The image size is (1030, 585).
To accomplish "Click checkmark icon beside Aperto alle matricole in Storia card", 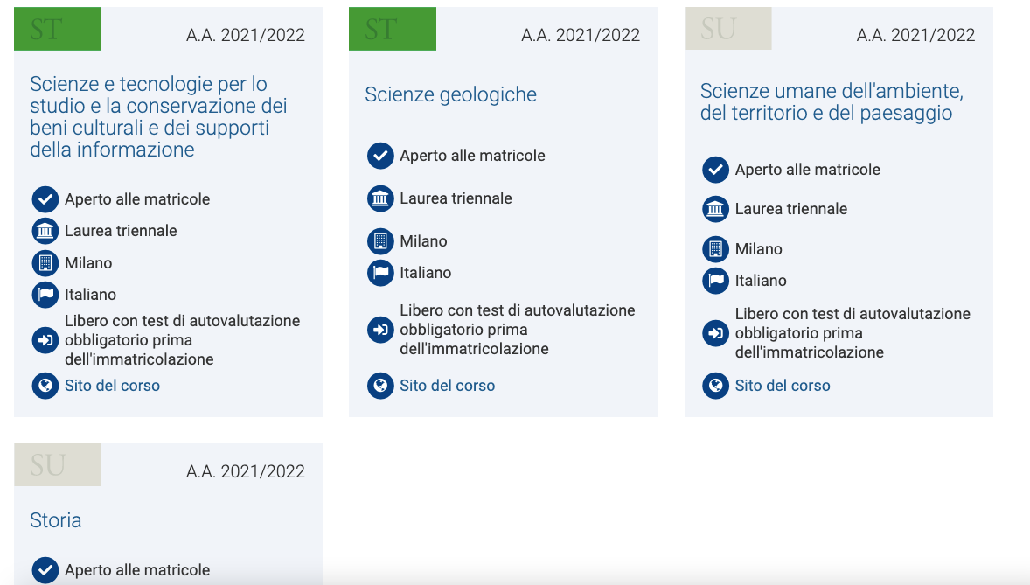I will coord(45,570).
